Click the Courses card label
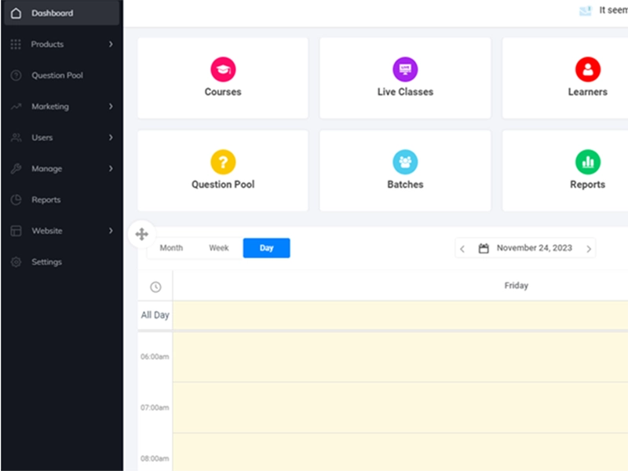Viewport: 628px width, 471px height. (223, 92)
